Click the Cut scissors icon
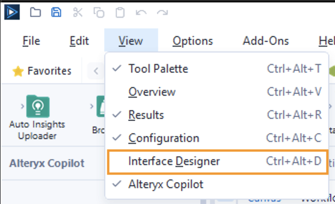Viewport: 335px width, 204px height. coord(77,12)
